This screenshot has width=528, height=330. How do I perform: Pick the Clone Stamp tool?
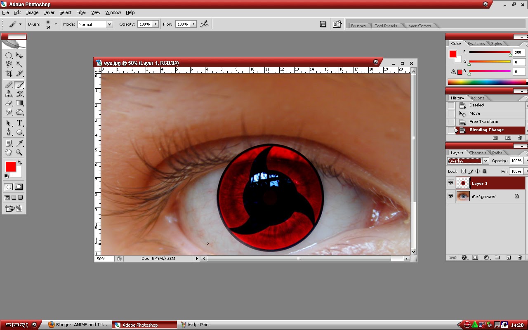pyautogui.click(x=9, y=94)
